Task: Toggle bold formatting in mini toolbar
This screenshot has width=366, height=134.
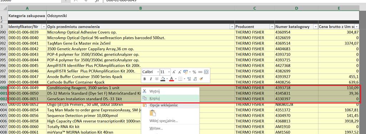Action: pos(144,79)
